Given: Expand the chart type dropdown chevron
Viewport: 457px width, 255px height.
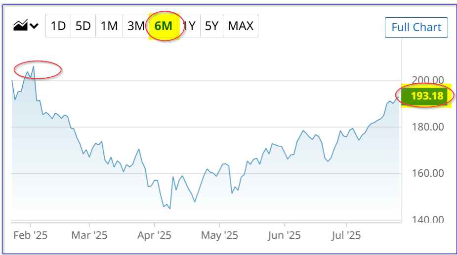Looking at the screenshot, I should pyautogui.click(x=34, y=26).
